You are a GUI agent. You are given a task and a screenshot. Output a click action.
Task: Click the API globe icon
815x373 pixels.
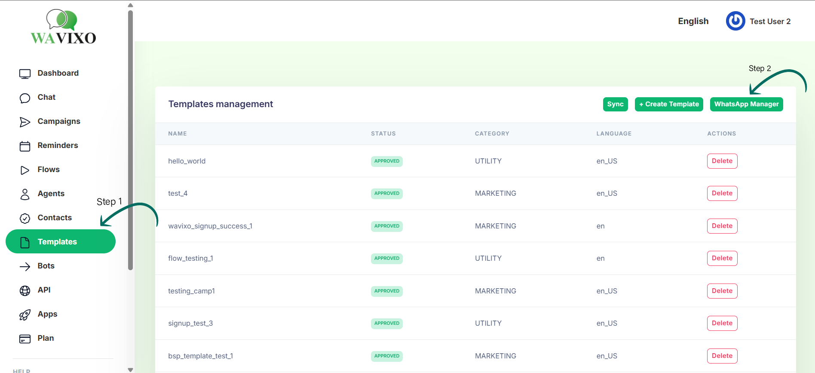pos(25,290)
